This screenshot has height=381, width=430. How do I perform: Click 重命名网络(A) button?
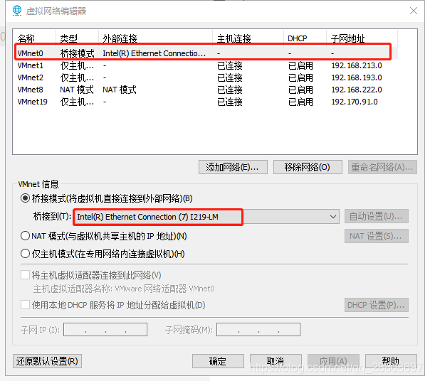click(382, 167)
